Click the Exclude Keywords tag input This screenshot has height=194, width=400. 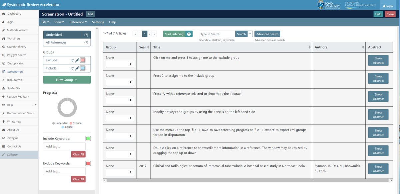(x=64, y=171)
